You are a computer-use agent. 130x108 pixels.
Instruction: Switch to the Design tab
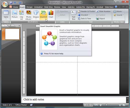tap(29, 7)
